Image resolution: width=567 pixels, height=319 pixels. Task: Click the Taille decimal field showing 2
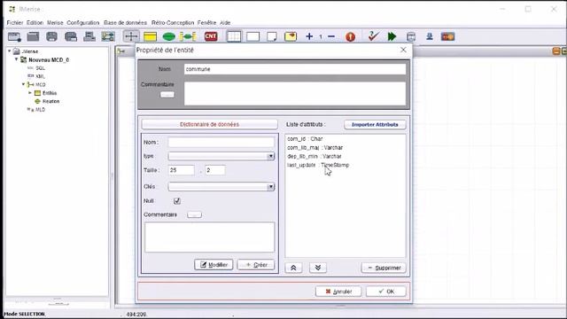pyautogui.click(x=214, y=170)
